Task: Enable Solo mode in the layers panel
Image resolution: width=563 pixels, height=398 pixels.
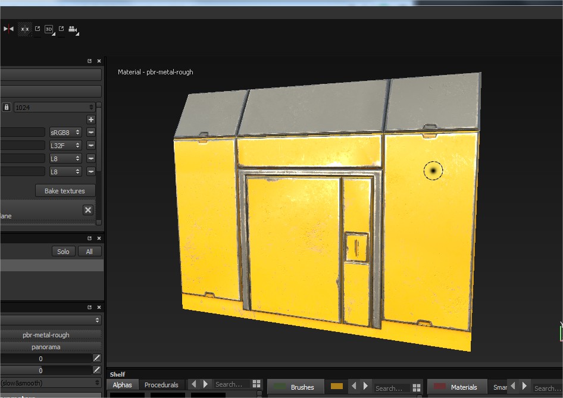Action: point(63,251)
